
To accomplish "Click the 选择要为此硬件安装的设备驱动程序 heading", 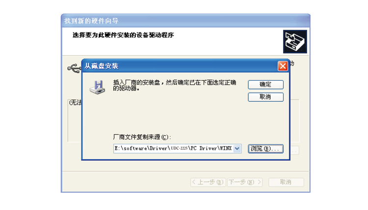I will tap(123, 35).
